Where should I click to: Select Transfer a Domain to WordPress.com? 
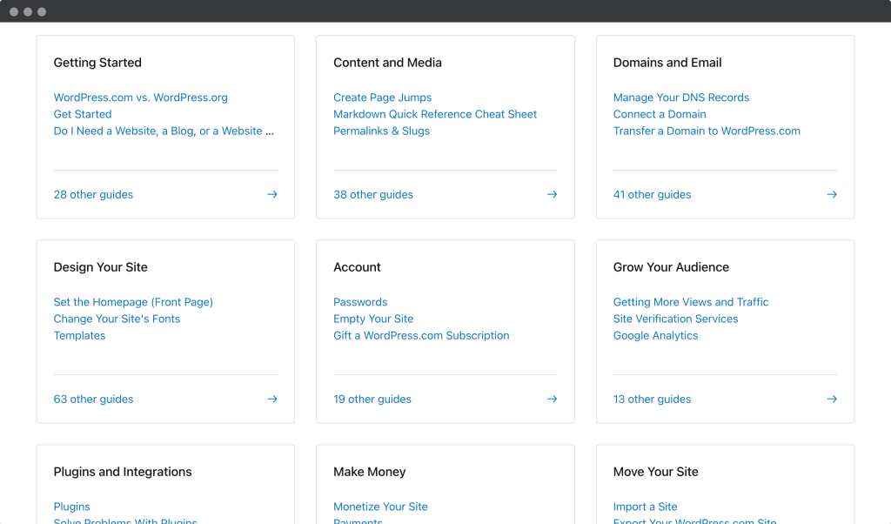[x=707, y=131]
